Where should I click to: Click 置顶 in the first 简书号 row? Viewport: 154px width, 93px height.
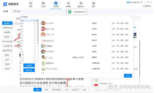point(122,34)
